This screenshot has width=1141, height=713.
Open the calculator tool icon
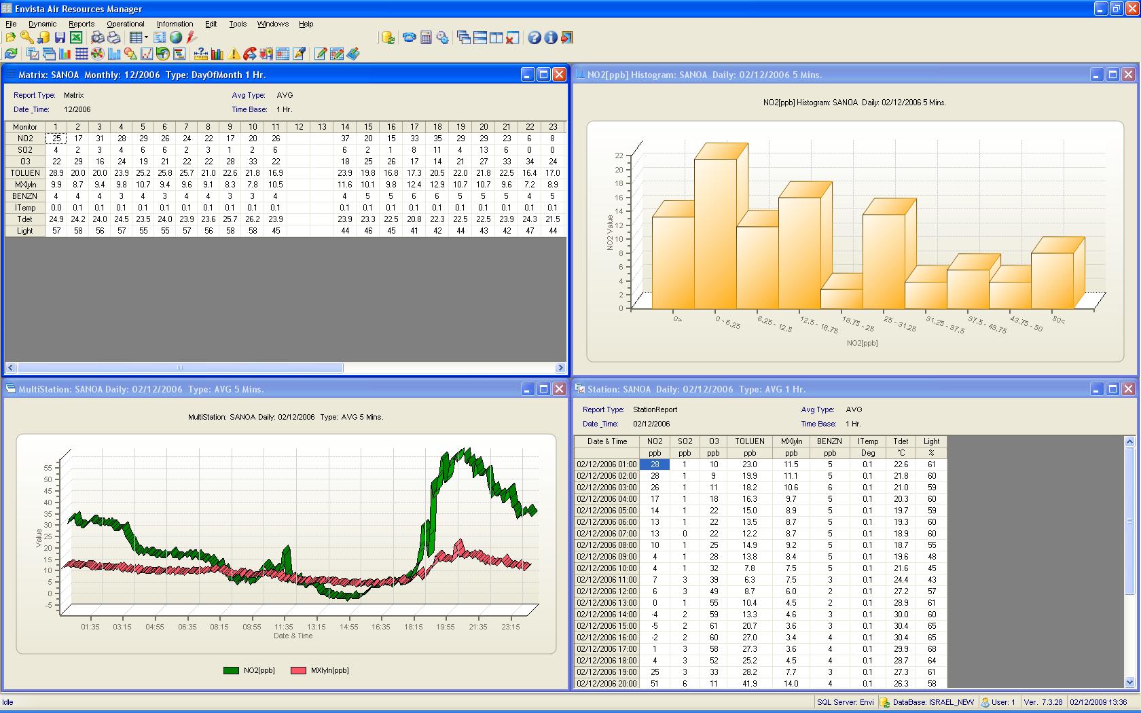[426, 38]
